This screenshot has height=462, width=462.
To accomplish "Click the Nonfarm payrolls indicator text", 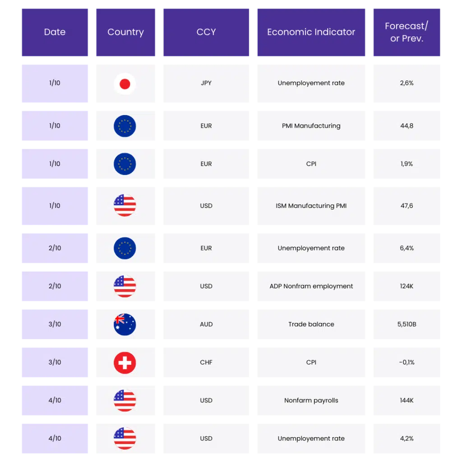I will (311, 400).
